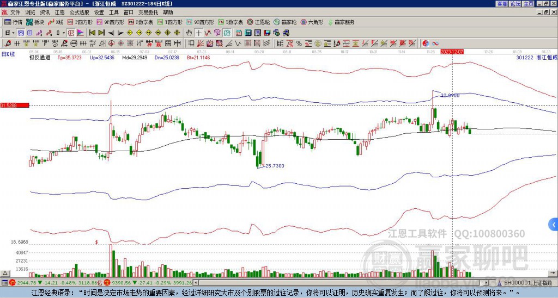Click the horizontal scrollbar right arrow
The image size is (558, 298).
[x=487, y=283]
